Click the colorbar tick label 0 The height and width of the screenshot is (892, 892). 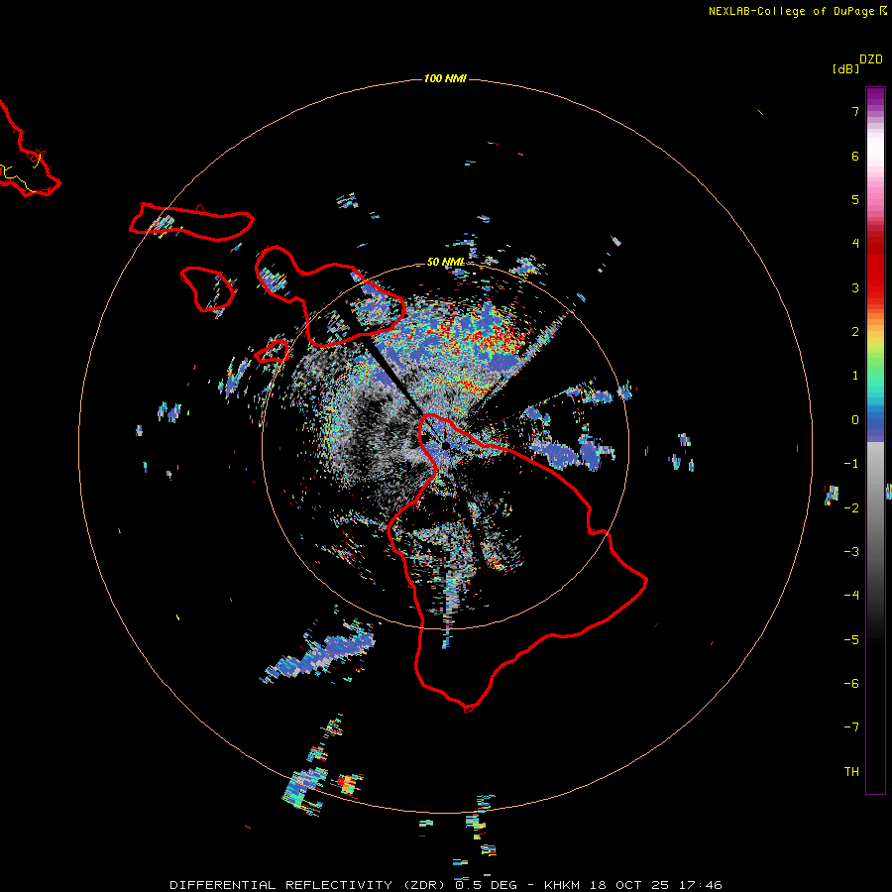pyautogui.click(x=855, y=420)
